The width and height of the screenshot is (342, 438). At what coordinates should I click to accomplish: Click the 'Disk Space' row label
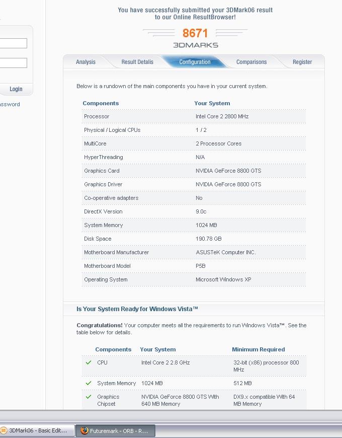pos(98,239)
